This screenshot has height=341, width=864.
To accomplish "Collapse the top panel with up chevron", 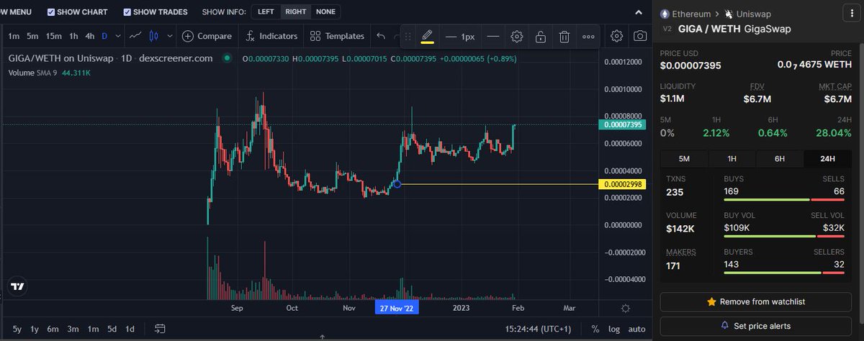I will pyautogui.click(x=639, y=12).
